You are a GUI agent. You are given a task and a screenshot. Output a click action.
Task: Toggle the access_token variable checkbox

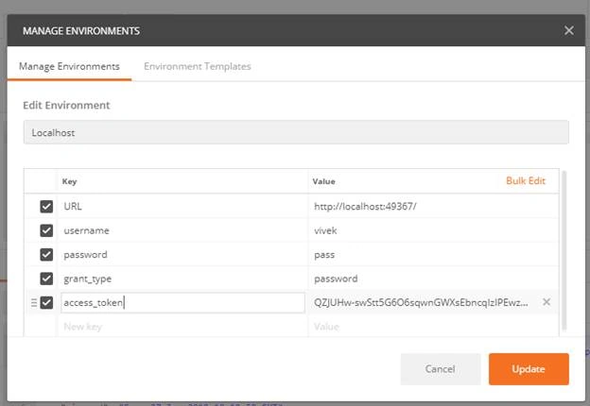[46, 302]
